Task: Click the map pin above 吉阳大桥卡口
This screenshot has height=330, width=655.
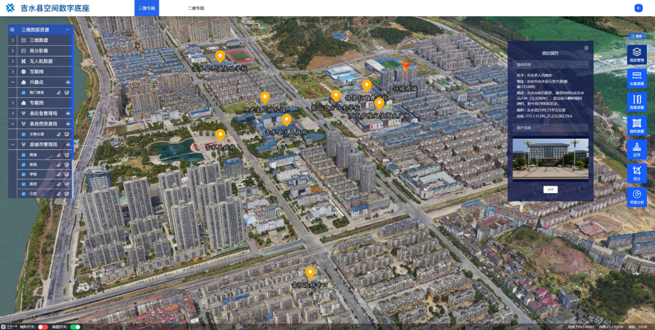Action: pyautogui.click(x=310, y=273)
